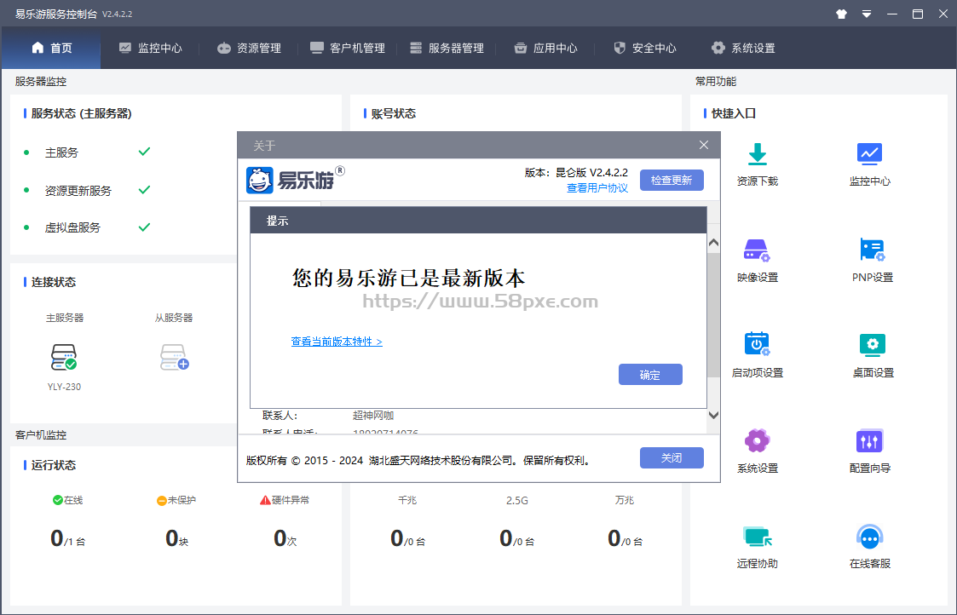Screen dimensions: 957x615
Task: Click the 万兆 network count value
Action: pyautogui.click(x=625, y=538)
